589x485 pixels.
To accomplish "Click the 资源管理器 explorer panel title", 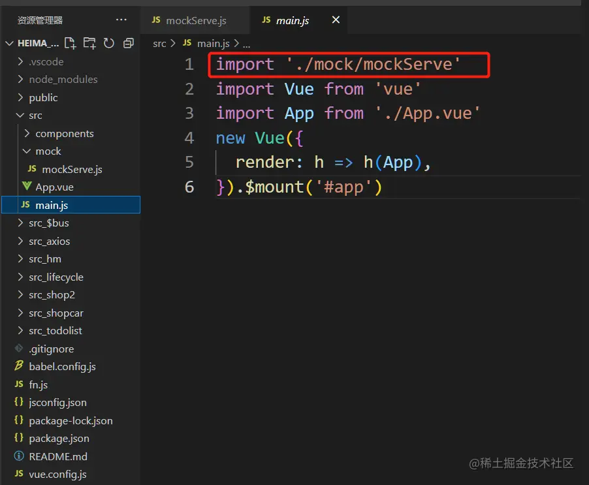I will pos(40,20).
